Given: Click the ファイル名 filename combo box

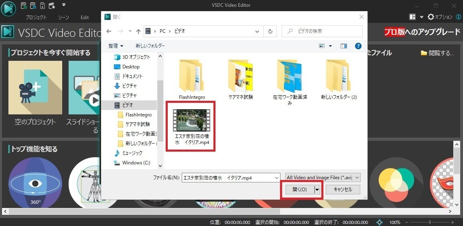Looking at the screenshot, I should point(231,178).
